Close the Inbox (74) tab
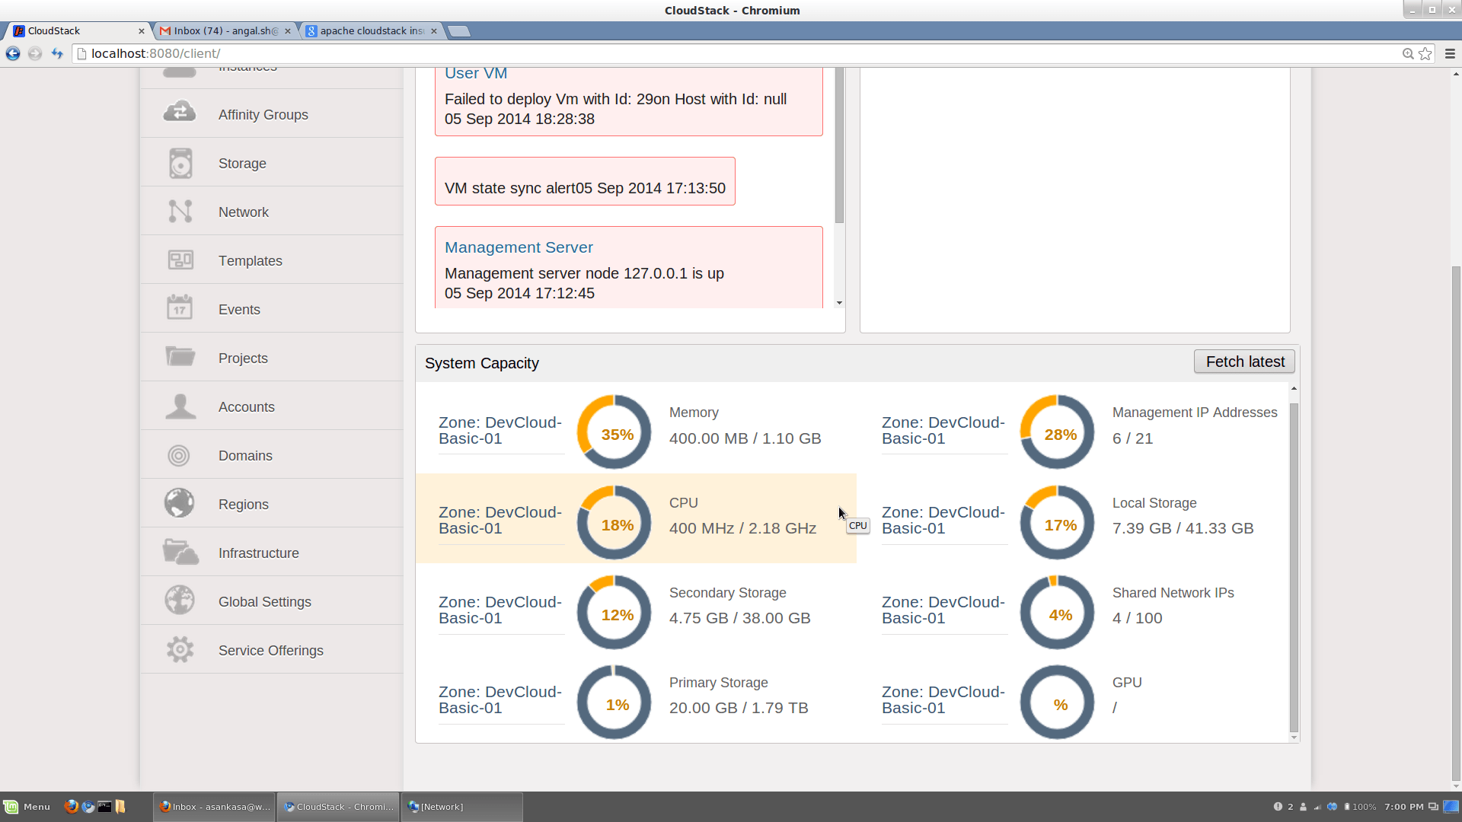The width and height of the screenshot is (1462, 822). (x=288, y=31)
